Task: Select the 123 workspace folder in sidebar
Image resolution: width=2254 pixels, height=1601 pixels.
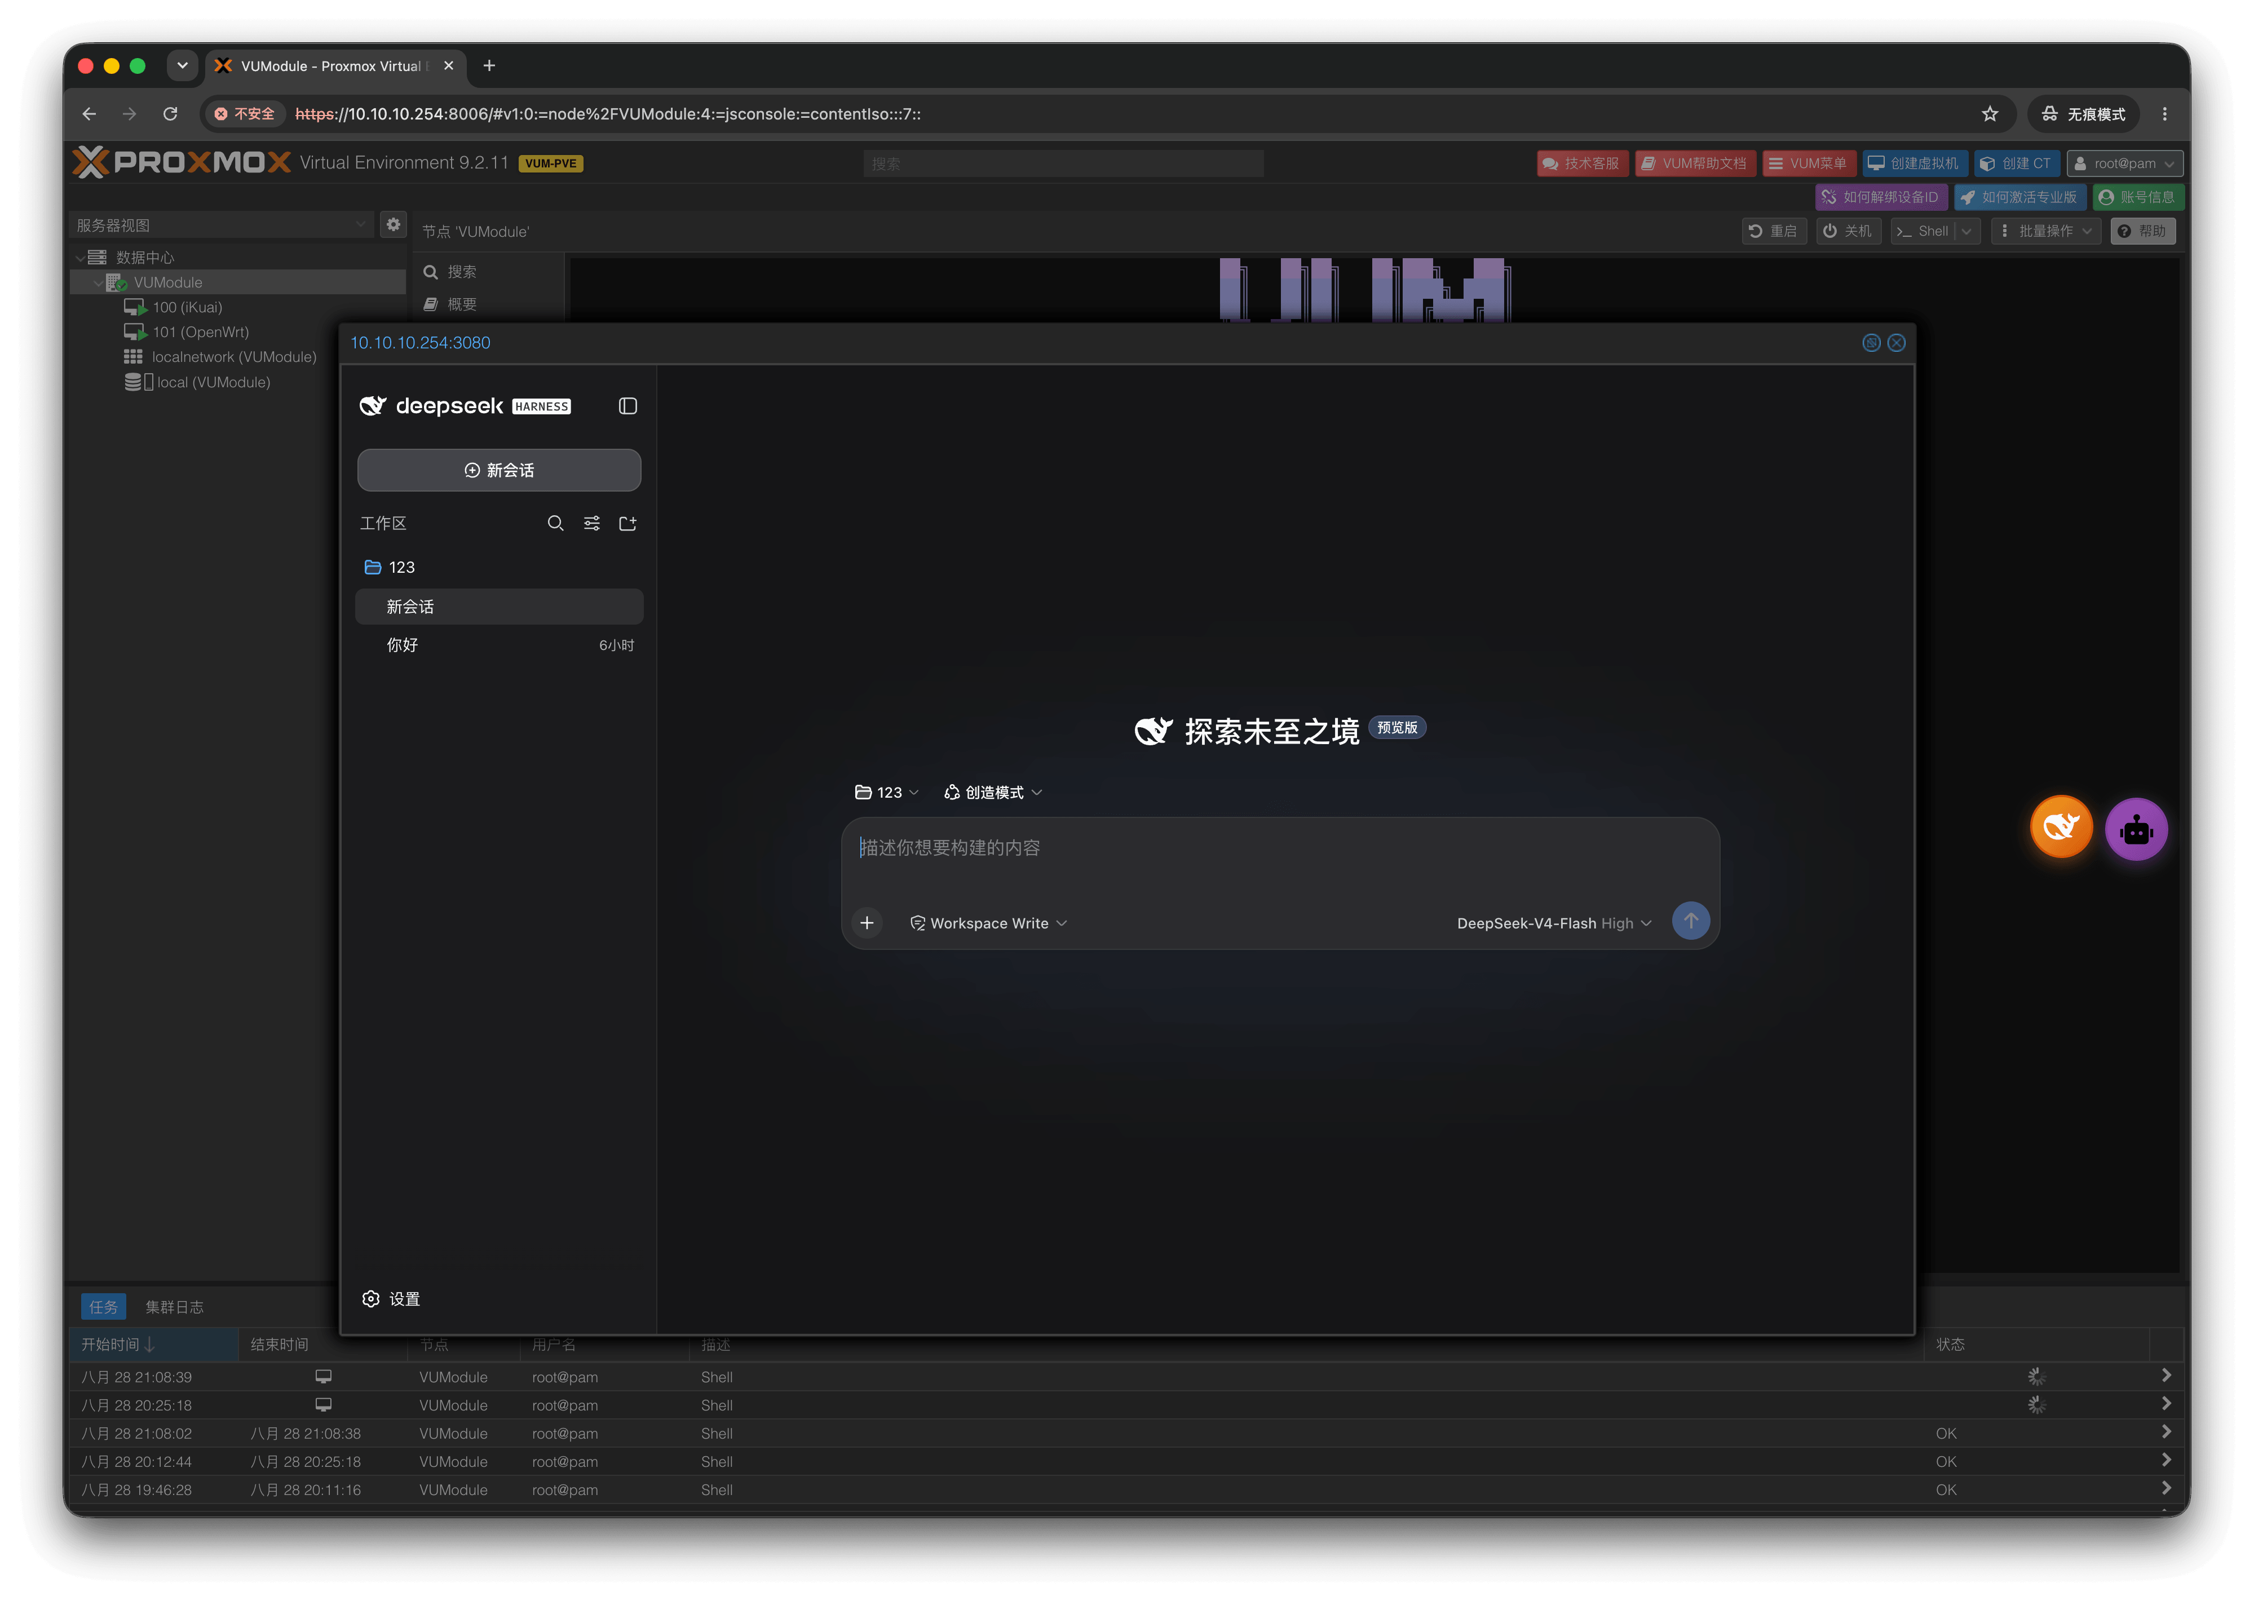Action: click(x=499, y=567)
